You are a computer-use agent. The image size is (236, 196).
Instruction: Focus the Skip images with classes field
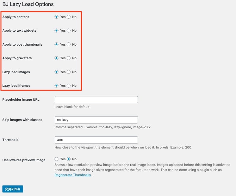pyautogui.click(x=96, y=120)
